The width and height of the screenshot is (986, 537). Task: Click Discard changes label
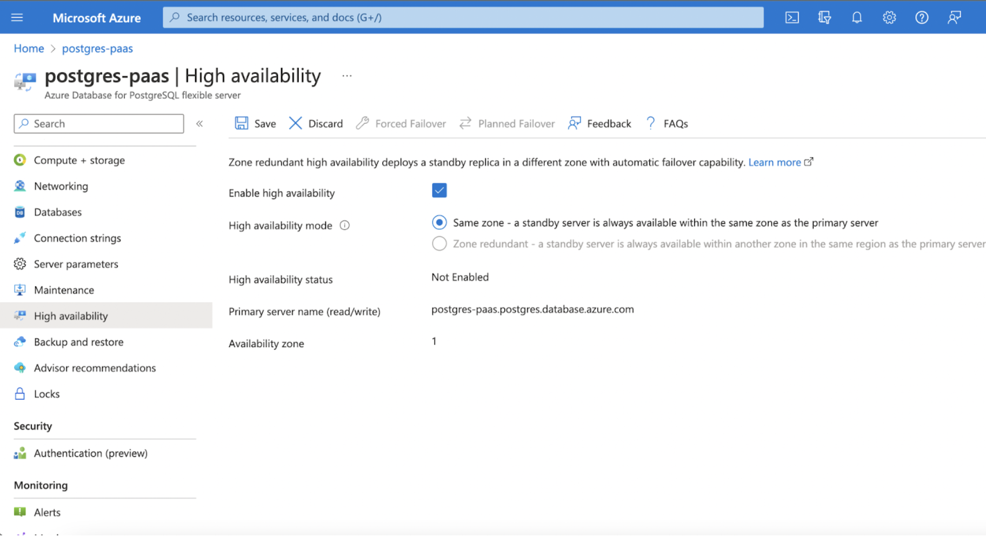[325, 124]
